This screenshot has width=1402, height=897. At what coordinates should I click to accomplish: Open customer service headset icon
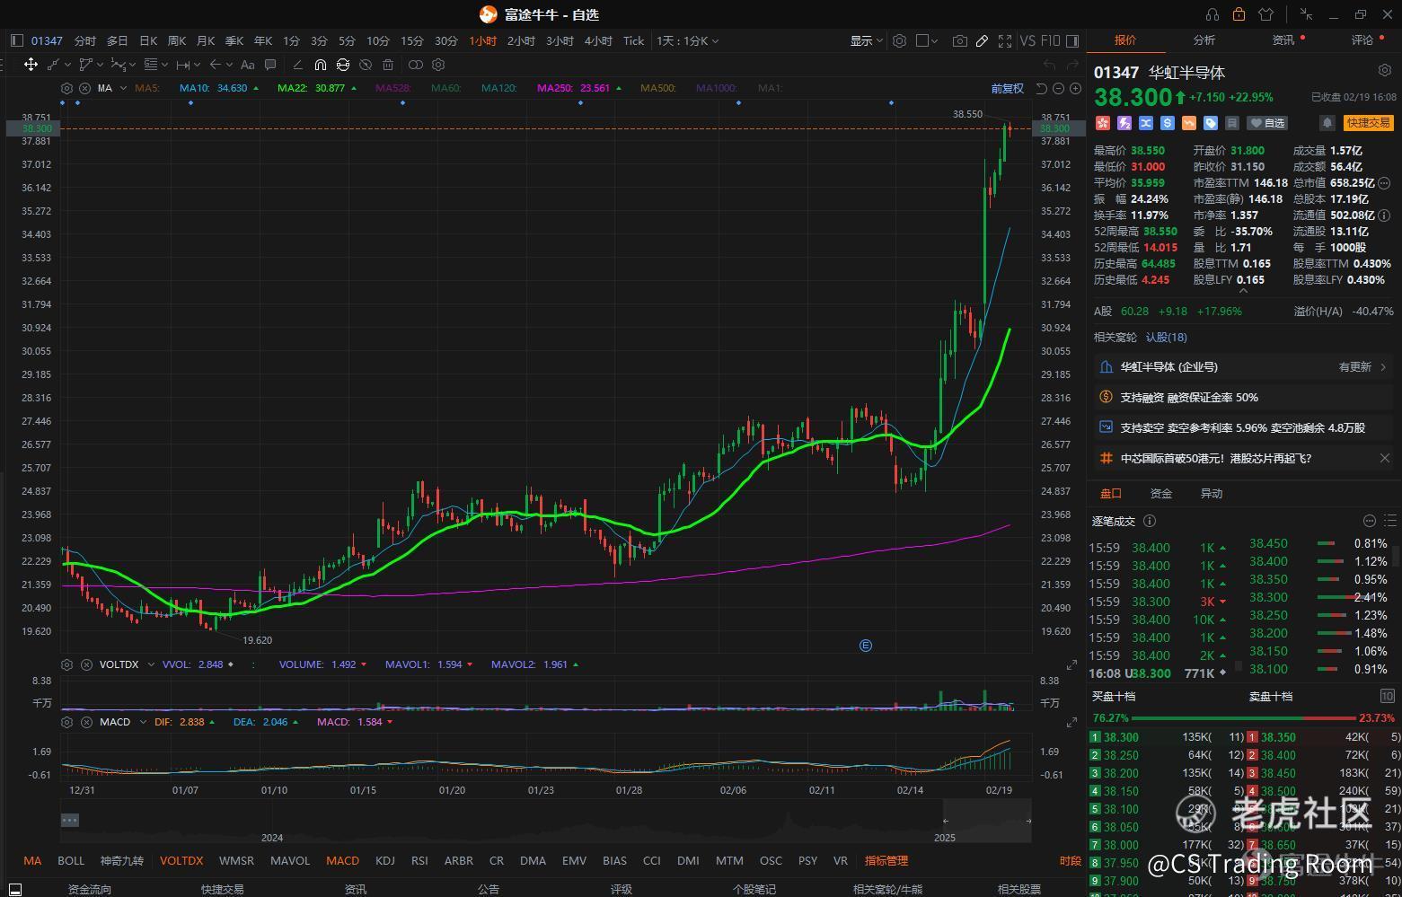1212,14
